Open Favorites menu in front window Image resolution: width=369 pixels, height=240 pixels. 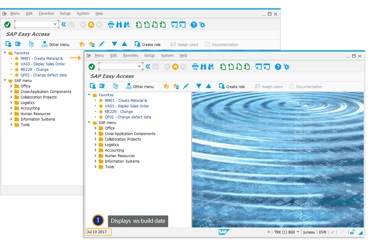pyautogui.click(x=131, y=56)
